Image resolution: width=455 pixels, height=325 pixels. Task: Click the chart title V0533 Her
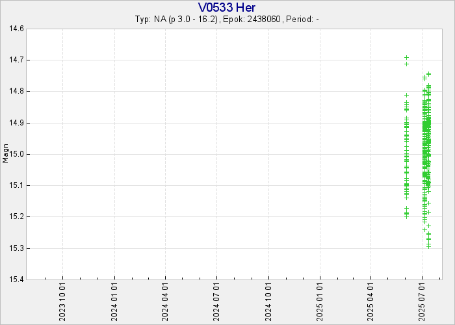click(x=227, y=7)
